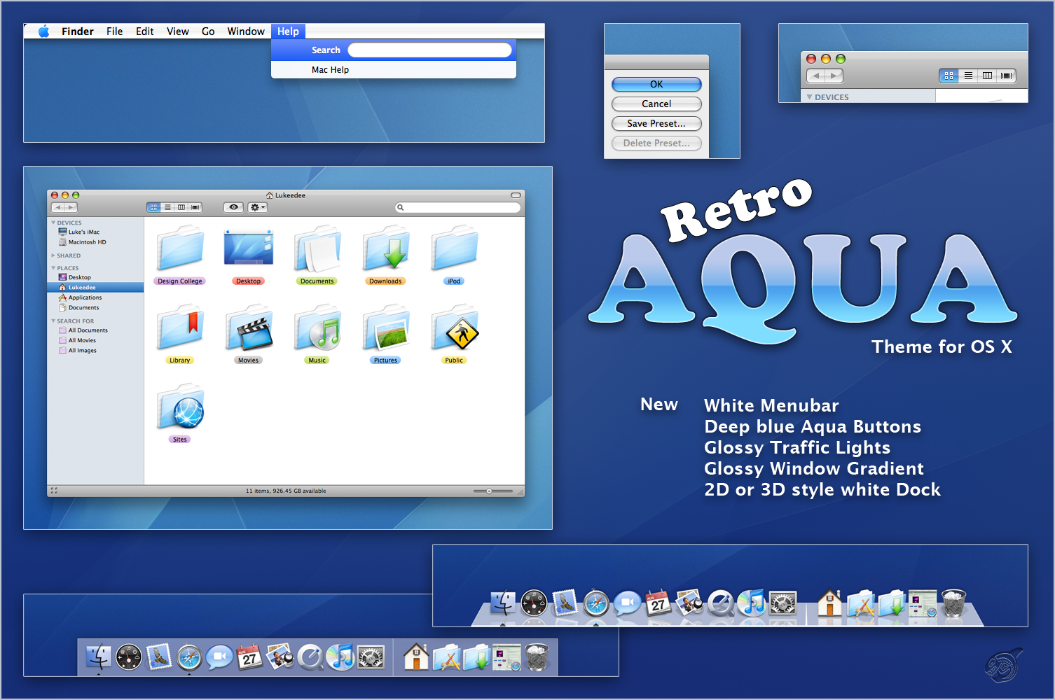Launch iTunes from the 3D dock
The width and height of the screenshot is (1055, 700).
pos(752,602)
